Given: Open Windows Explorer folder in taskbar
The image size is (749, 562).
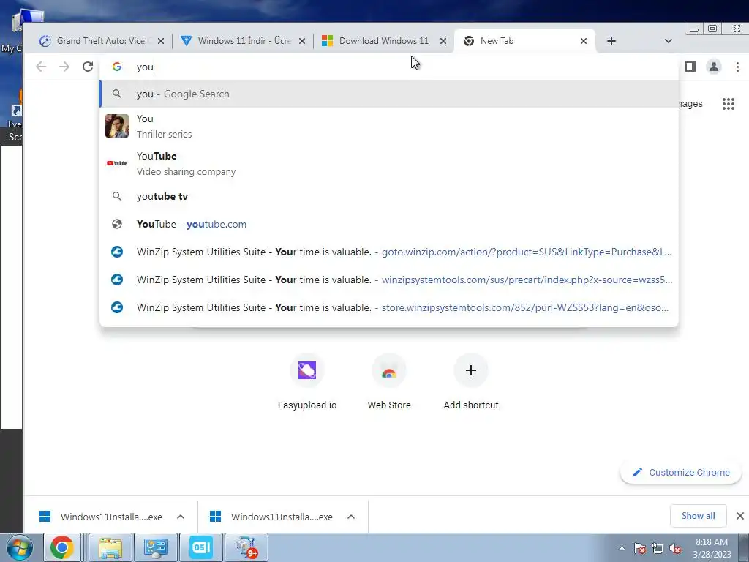Looking at the screenshot, I should click(x=110, y=547).
